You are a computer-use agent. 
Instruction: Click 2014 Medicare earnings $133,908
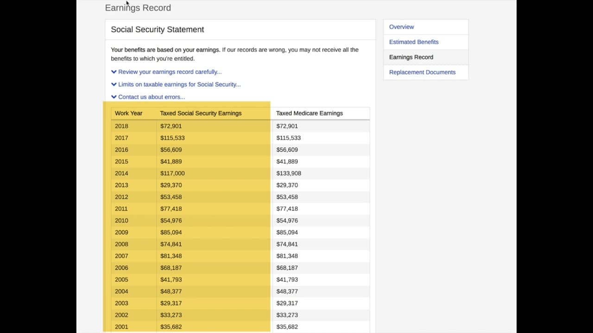pyautogui.click(x=289, y=173)
